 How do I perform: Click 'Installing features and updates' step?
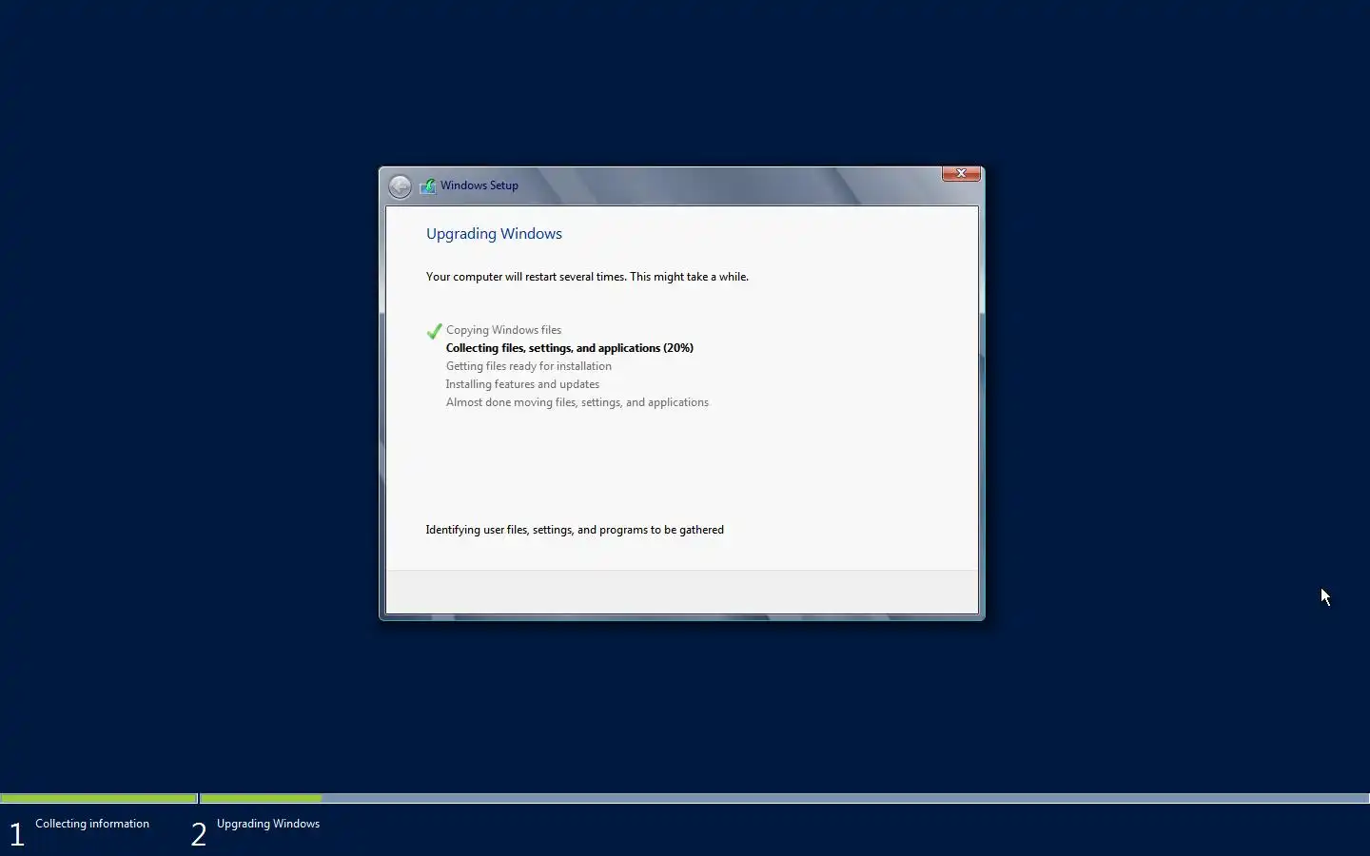[x=522, y=384]
